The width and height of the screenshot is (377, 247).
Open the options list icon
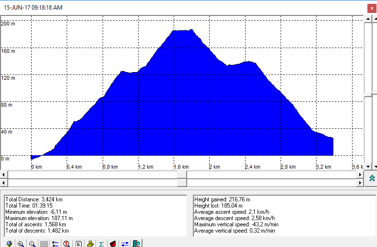click(55, 244)
